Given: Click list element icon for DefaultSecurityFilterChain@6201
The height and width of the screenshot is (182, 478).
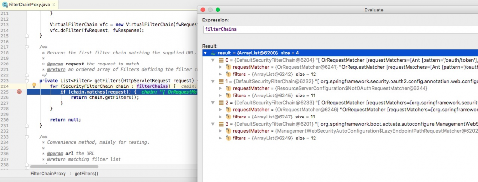Looking at the screenshot, I should point(221,124).
